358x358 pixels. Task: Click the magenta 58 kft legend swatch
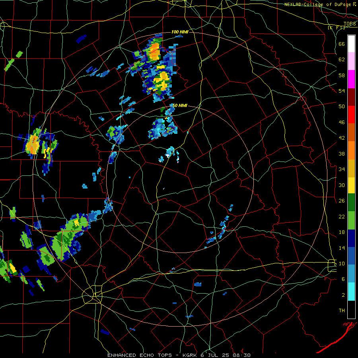(351, 79)
